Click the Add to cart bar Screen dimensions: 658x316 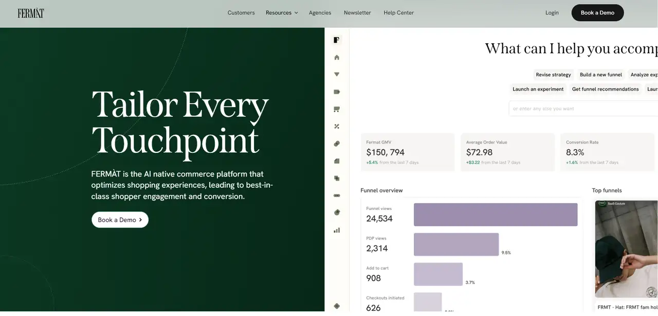[x=438, y=274]
